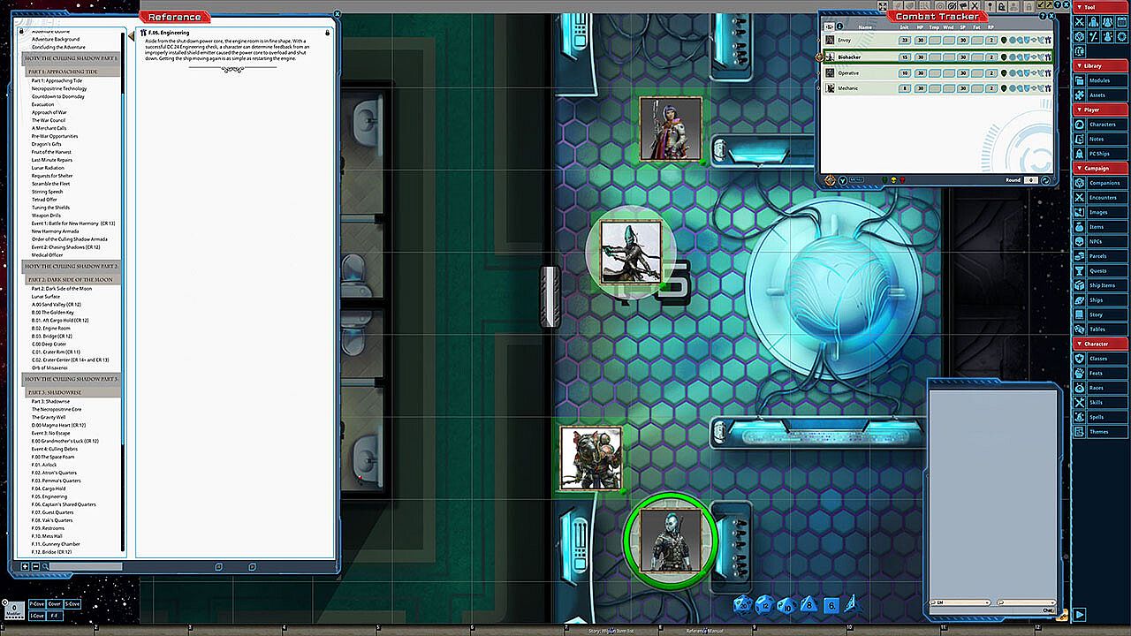Toggle the P-Cover modifier button

(x=37, y=604)
